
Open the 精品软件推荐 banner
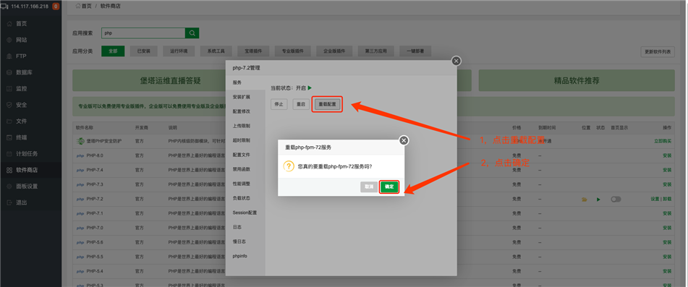pyautogui.click(x=577, y=81)
